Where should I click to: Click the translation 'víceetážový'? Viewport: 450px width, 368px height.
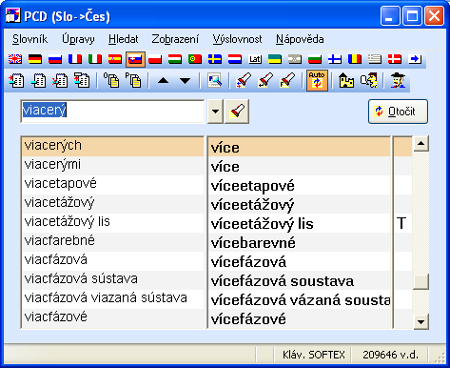click(253, 205)
